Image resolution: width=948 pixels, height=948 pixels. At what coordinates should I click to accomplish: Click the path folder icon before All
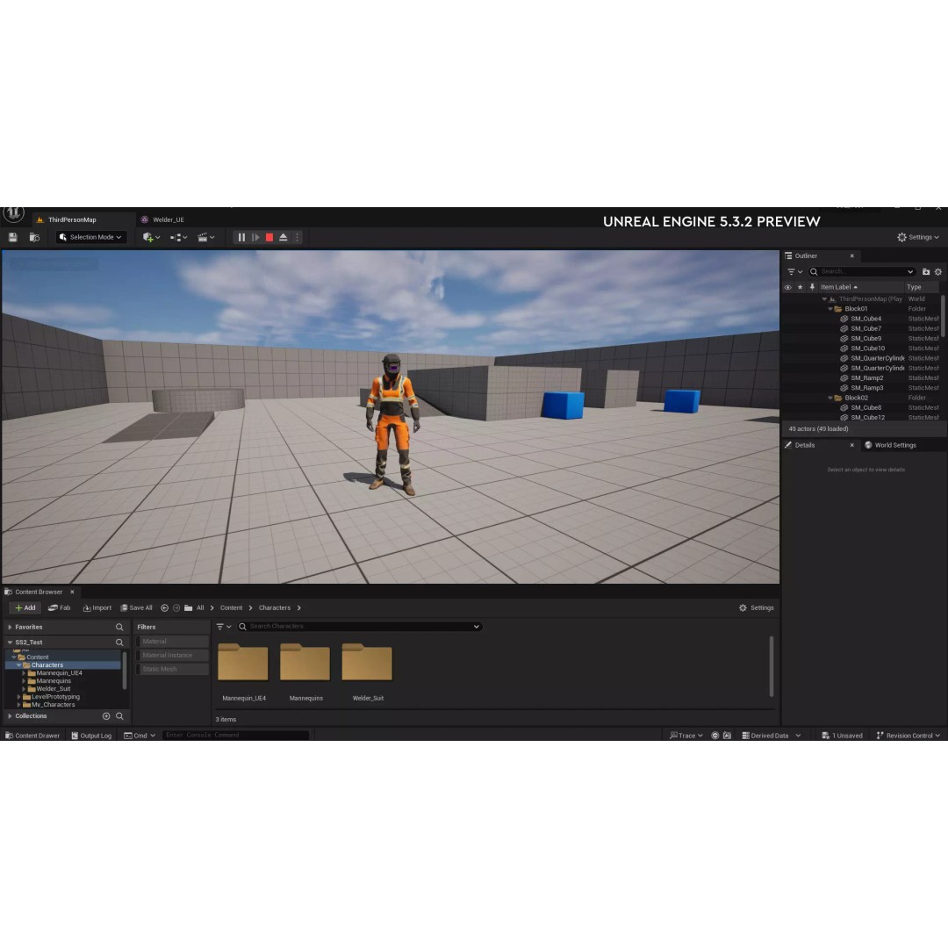pyautogui.click(x=189, y=608)
